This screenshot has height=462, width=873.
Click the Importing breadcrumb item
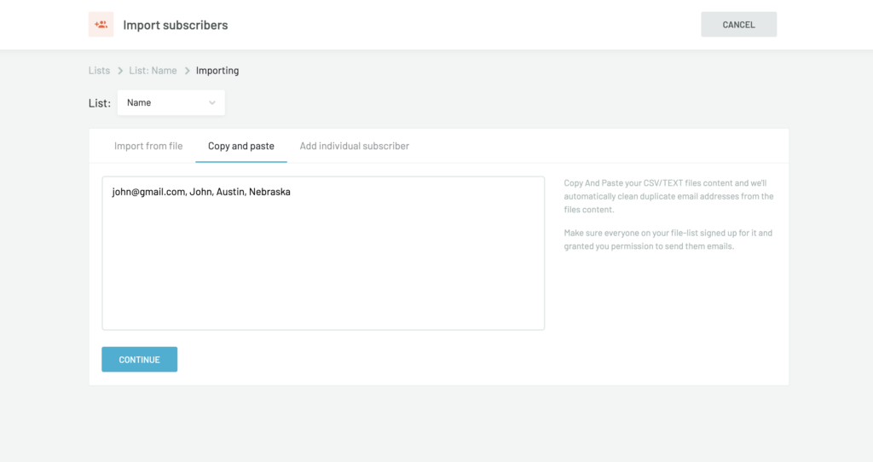click(217, 71)
